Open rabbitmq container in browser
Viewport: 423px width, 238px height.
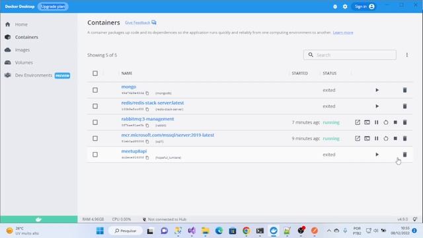pyautogui.click(x=358, y=122)
